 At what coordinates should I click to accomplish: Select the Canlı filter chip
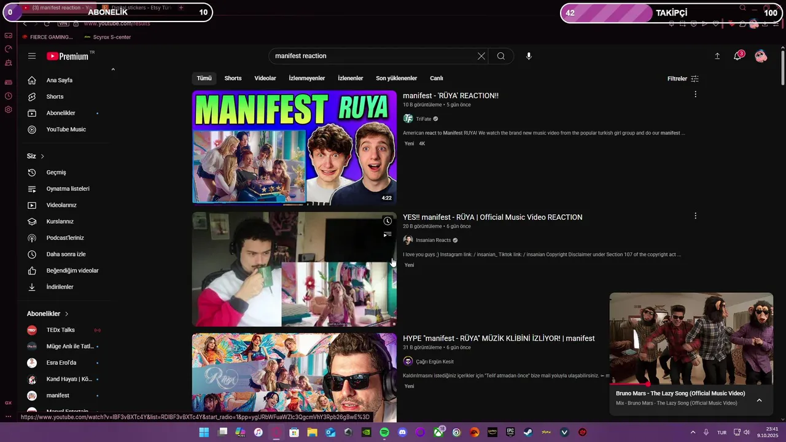click(437, 79)
